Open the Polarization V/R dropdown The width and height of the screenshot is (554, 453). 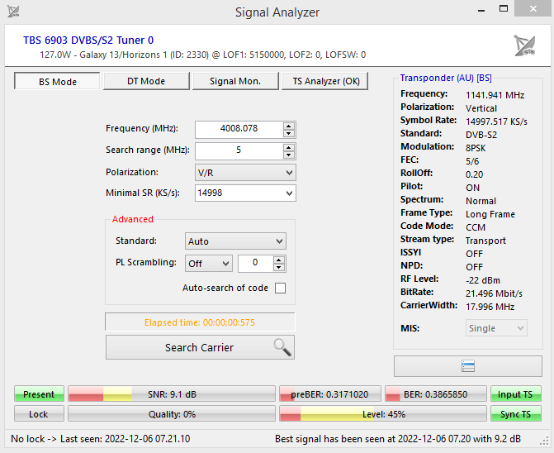tap(245, 173)
